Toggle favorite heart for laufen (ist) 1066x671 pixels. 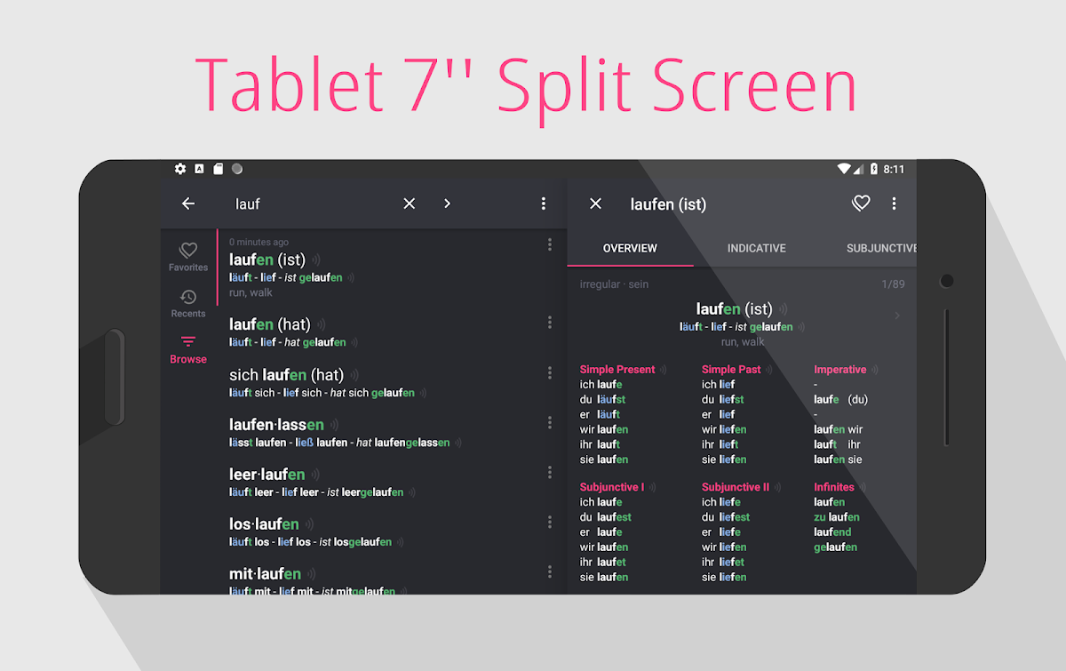pyautogui.click(x=860, y=204)
